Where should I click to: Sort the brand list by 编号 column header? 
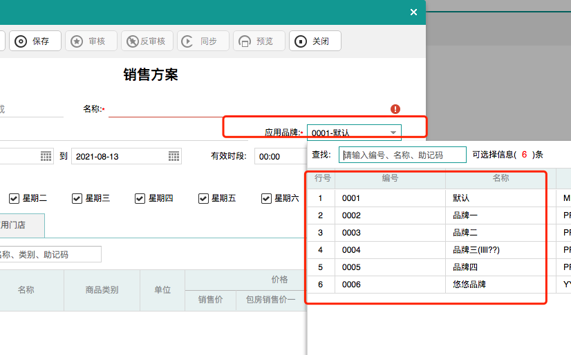coord(390,178)
